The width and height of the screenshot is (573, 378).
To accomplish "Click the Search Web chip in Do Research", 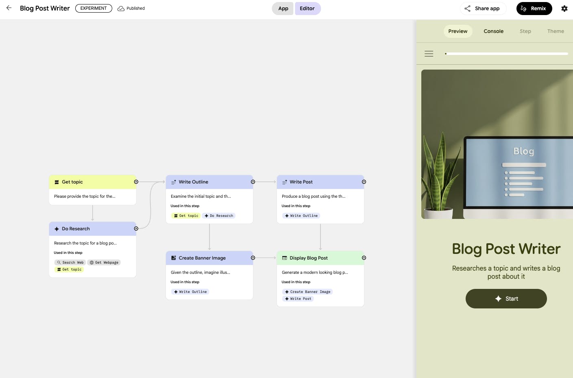I will coord(70,262).
